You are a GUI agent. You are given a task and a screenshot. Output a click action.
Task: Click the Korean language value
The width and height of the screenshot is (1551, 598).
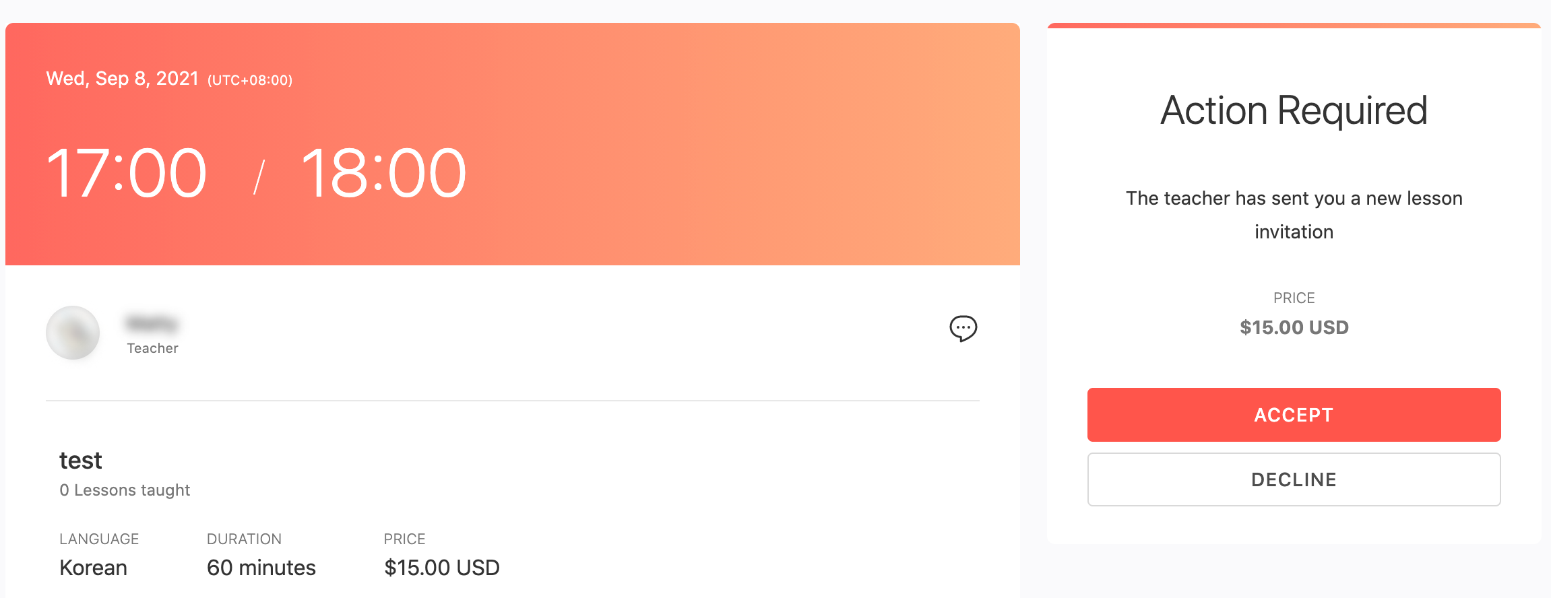pos(93,568)
